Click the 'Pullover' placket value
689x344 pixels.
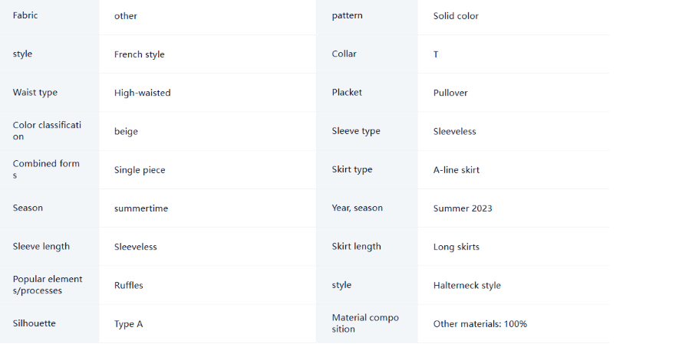click(x=450, y=93)
